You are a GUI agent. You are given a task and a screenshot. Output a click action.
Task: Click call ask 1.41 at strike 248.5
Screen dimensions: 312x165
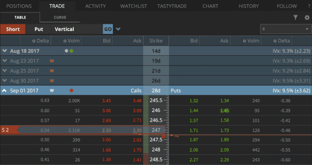click(x=137, y=159)
